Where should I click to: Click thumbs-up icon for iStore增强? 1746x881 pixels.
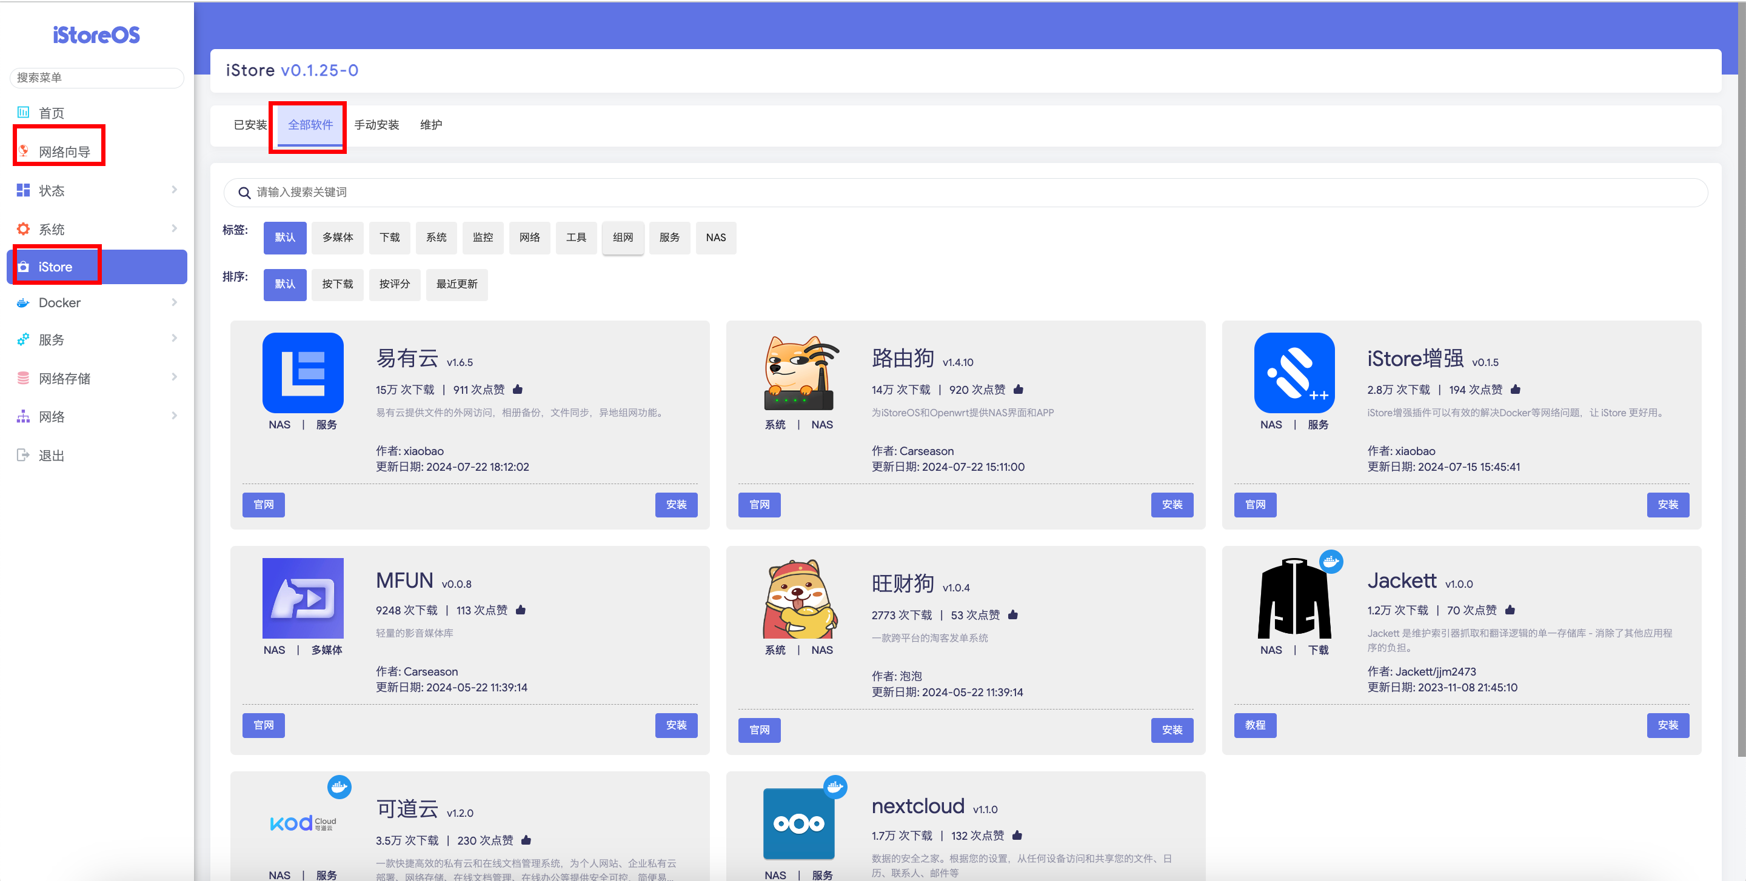(x=1516, y=390)
